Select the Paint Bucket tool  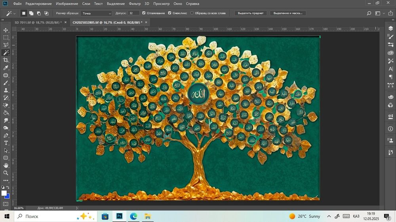pyautogui.click(x=6, y=113)
